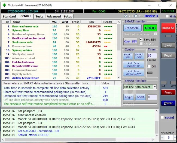The image size is (177, 143).
Task: Open the Standard tab
Action: pyautogui.click(x=9, y=17)
